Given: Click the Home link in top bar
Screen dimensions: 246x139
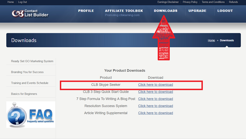Looking at the screenshot, I should pos(11,2).
